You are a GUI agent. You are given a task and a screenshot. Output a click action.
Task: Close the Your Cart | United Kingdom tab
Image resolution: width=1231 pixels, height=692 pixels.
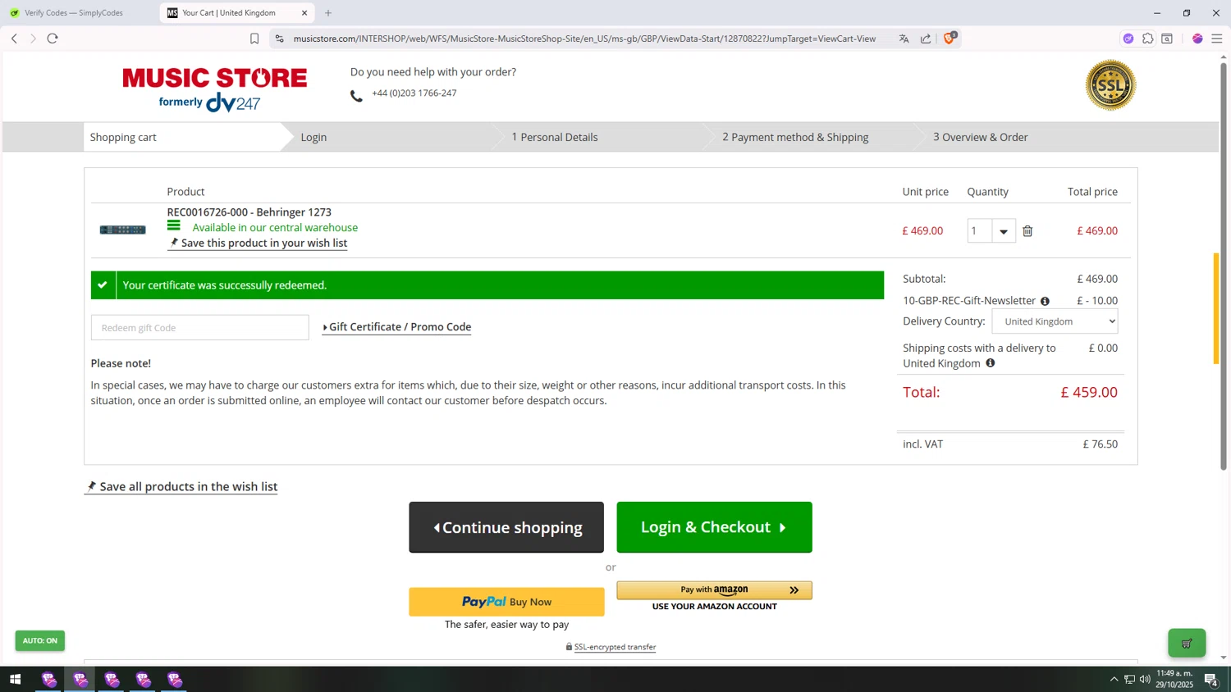click(304, 13)
